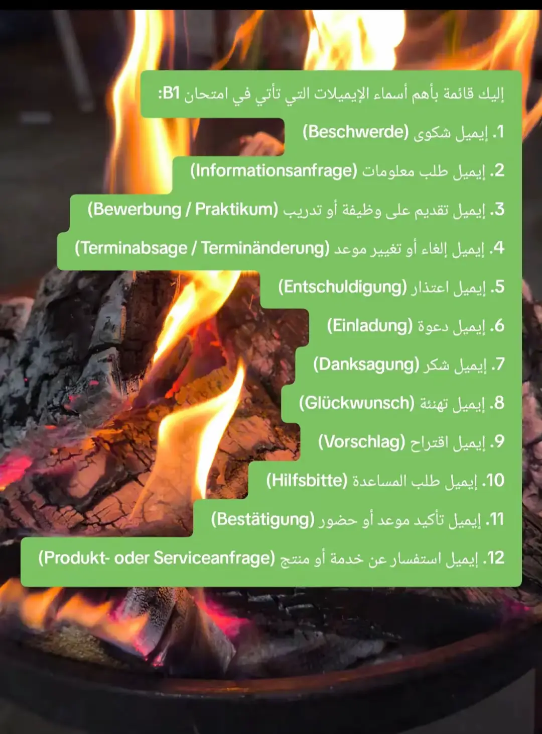The height and width of the screenshot is (734, 542).
Task: Tap the Hilfsbitte help request entry
Action: click(385, 481)
